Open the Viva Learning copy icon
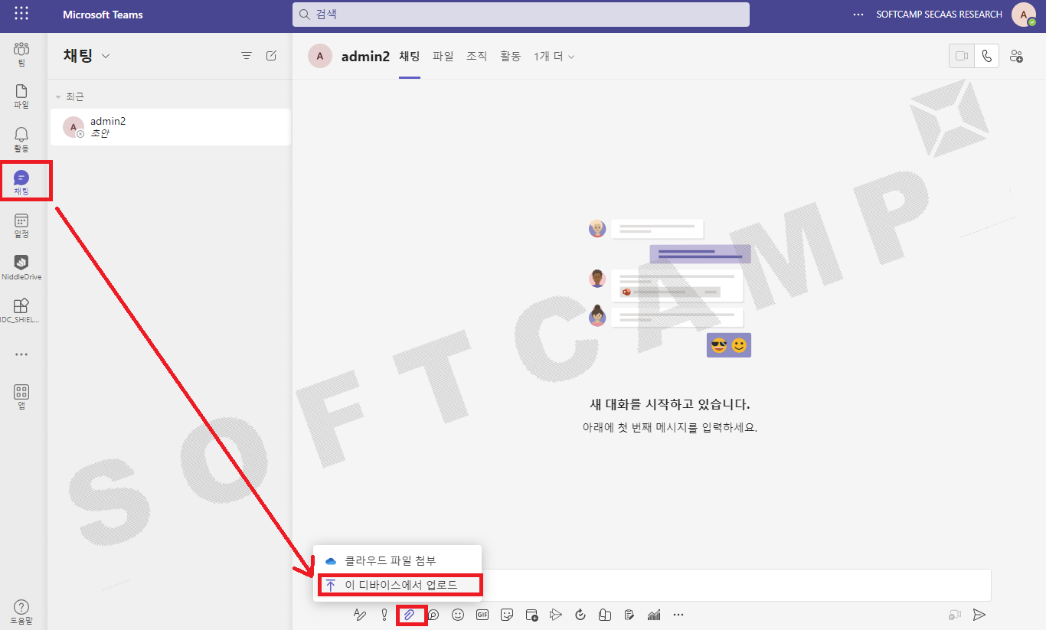Image resolution: width=1046 pixels, height=630 pixels. tap(605, 615)
